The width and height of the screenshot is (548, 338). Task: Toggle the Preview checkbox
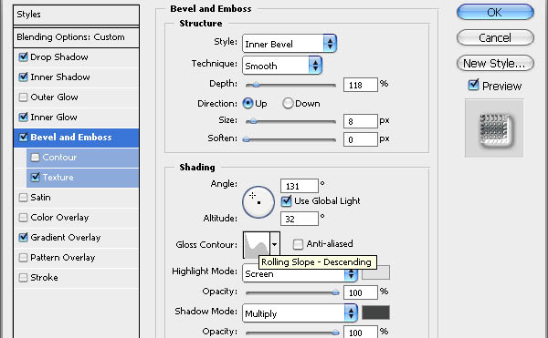tap(473, 85)
